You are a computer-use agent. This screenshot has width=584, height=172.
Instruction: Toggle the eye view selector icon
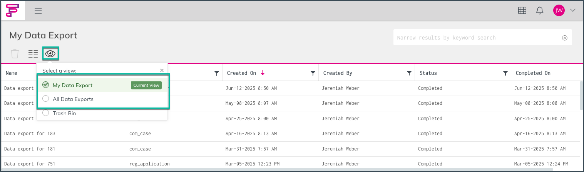click(x=50, y=54)
